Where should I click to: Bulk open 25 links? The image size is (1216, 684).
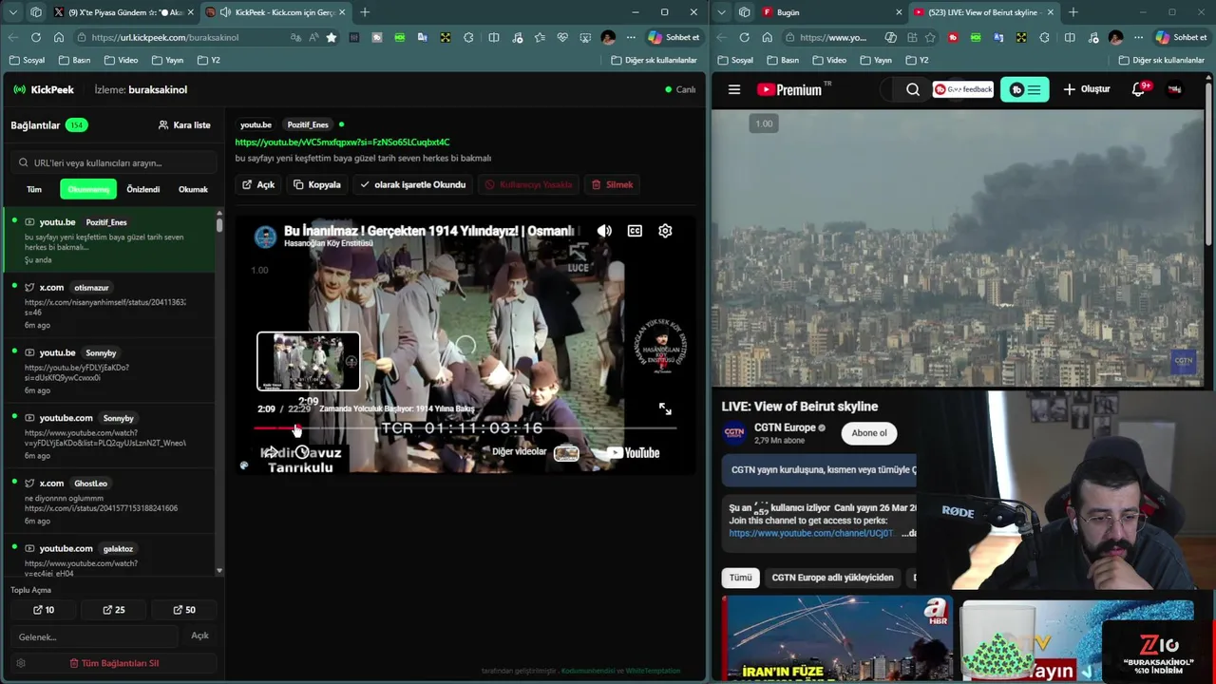[114, 610]
